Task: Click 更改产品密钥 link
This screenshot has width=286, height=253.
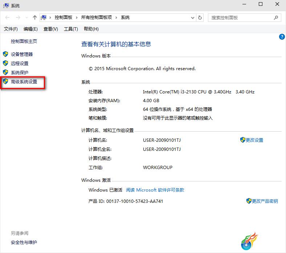Action: 265,201
